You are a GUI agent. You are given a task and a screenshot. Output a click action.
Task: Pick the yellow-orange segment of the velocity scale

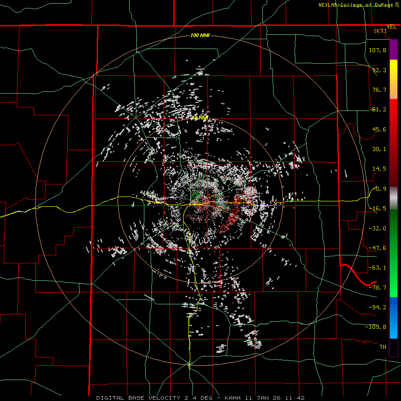(393, 79)
